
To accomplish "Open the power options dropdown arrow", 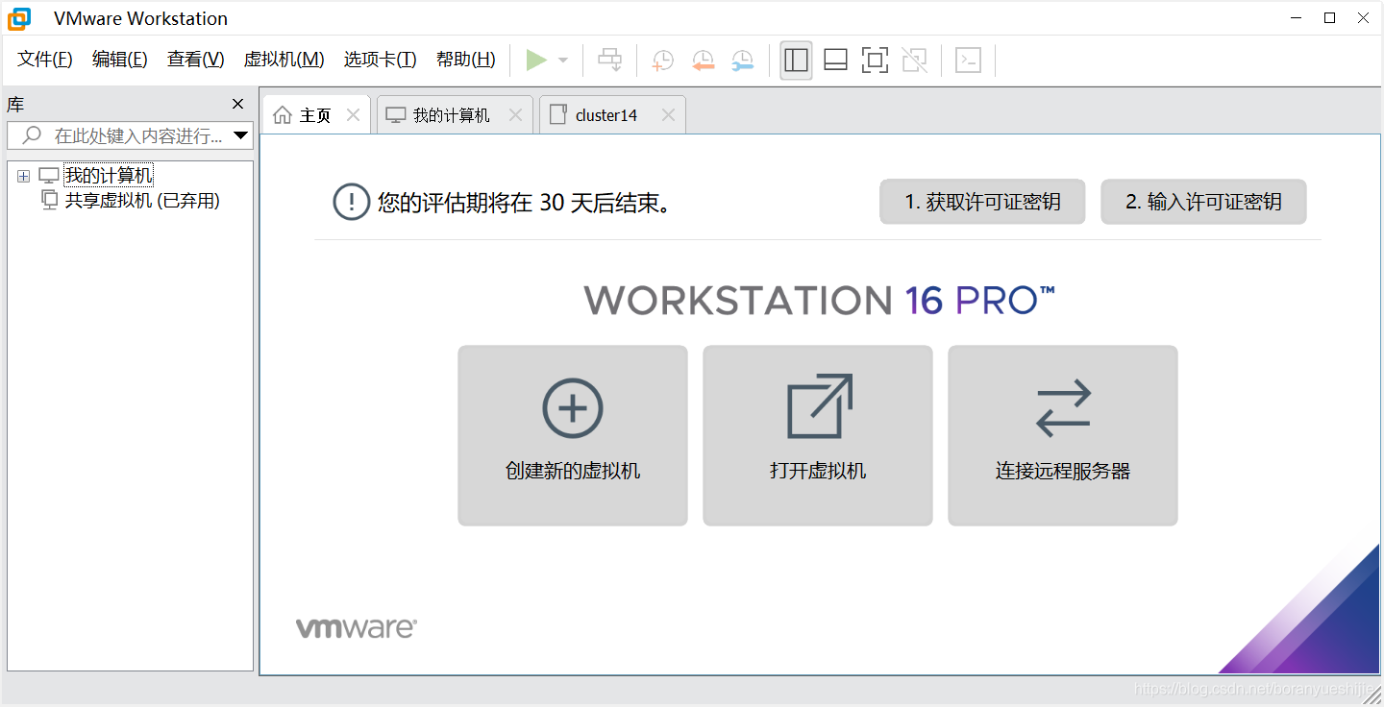I will [x=563, y=61].
